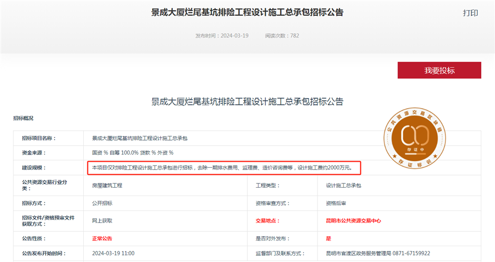Select the project name value in the table
The image size is (495, 262).
click(x=140, y=138)
